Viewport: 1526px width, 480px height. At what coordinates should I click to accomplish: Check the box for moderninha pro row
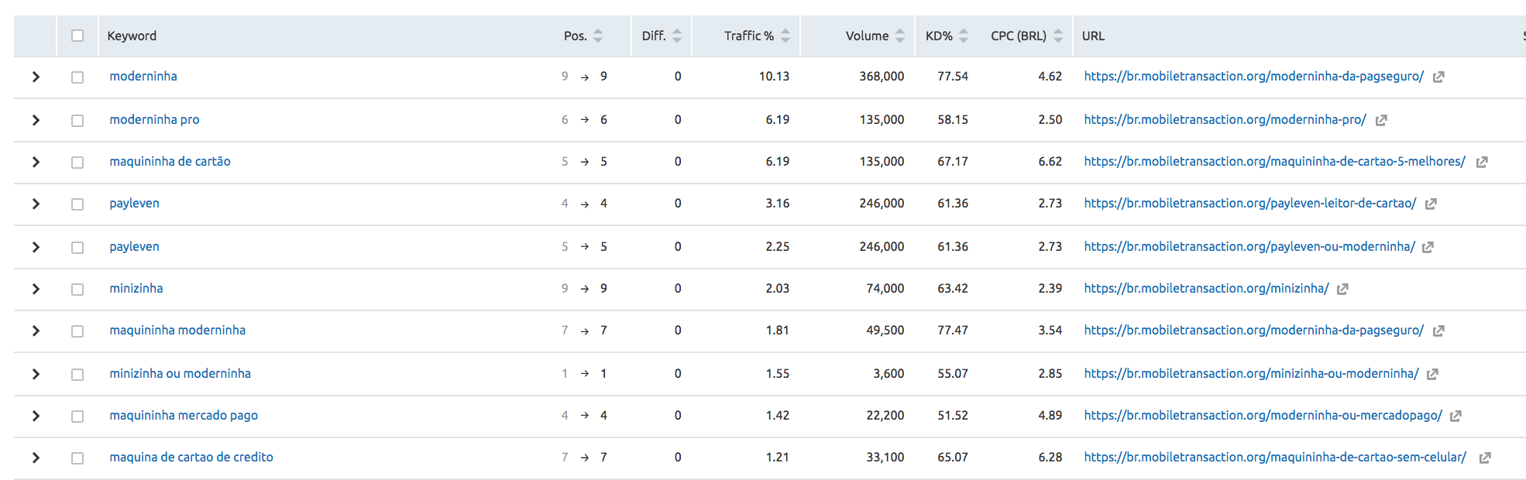coord(77,120)
